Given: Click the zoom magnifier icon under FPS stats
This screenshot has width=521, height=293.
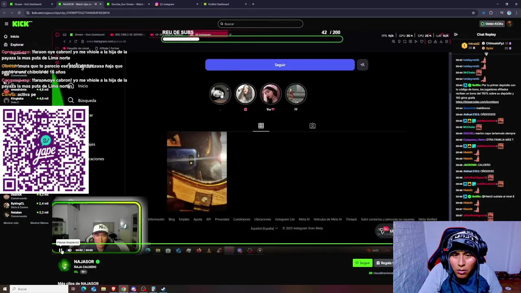Looking at the screenshot, I should 393,42.
